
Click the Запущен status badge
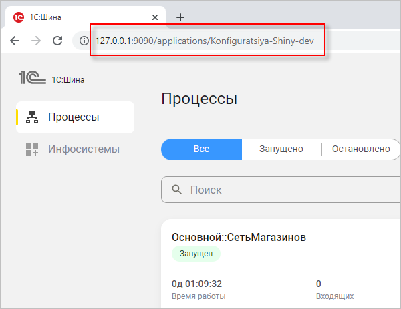pos(196,254)
